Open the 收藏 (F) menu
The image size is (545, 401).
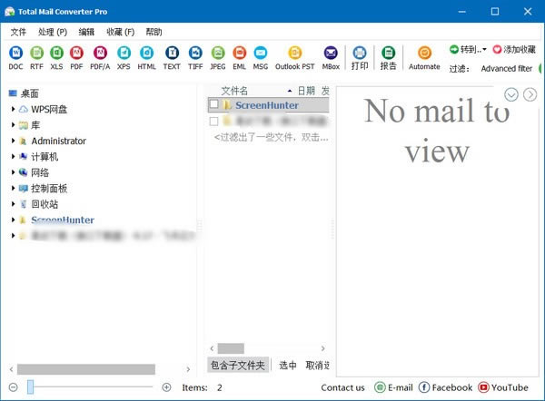click(120, 32)
